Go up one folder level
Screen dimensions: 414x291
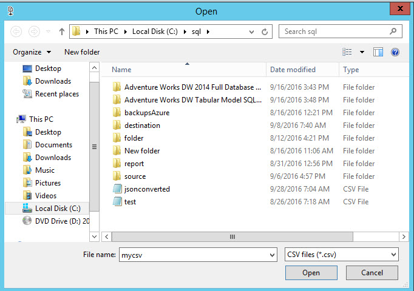coord(62,32)
